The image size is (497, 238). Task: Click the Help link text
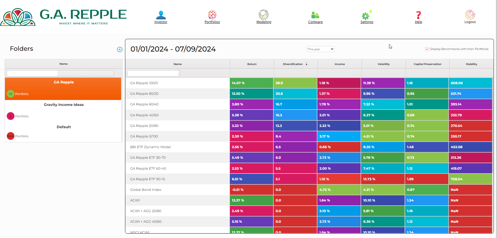[x=418, y=22]
